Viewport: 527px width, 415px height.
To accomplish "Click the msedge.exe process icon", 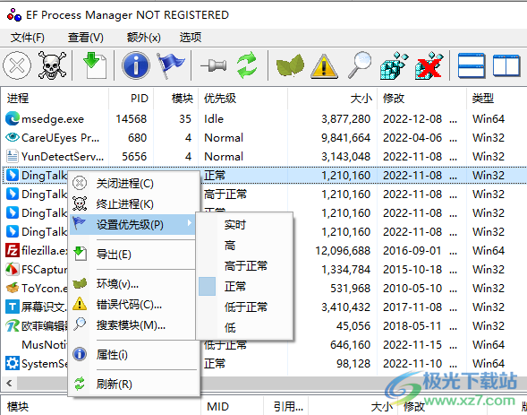I will point(13,119).
